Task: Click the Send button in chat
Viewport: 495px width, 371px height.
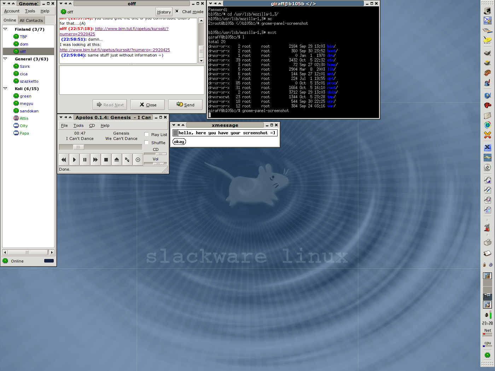Action: pos(186,105)
